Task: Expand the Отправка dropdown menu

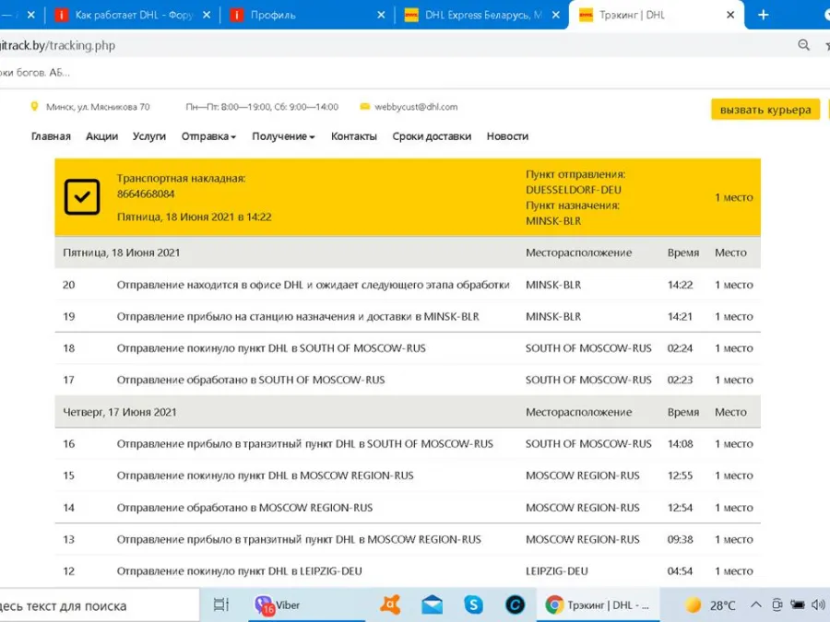Action: point(208,136)
